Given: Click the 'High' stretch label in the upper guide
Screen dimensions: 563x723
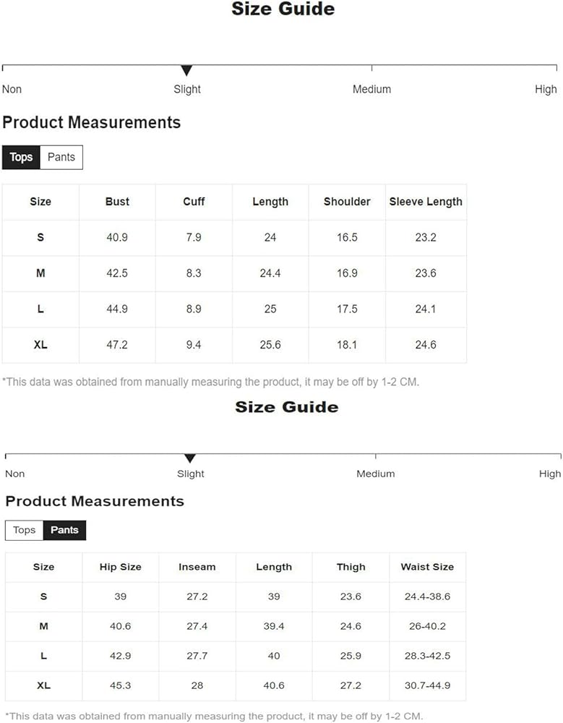Looking at the screenshot, I should [546, 89].
